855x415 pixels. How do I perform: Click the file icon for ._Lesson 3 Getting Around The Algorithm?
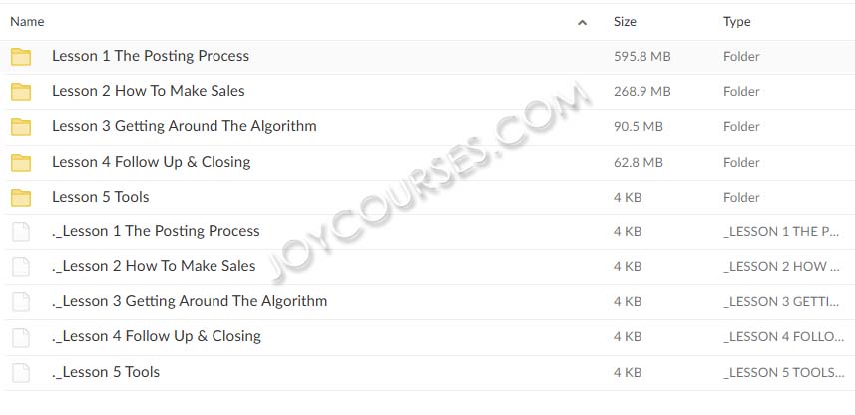pos(21,302)
